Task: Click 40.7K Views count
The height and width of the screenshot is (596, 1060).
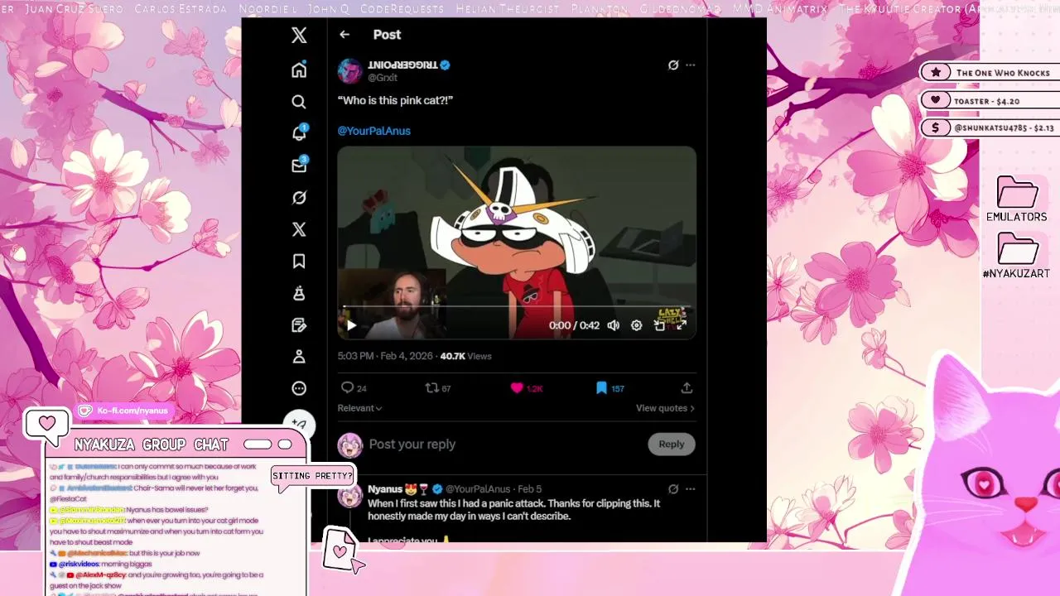Action: click(x=466, y=356)
